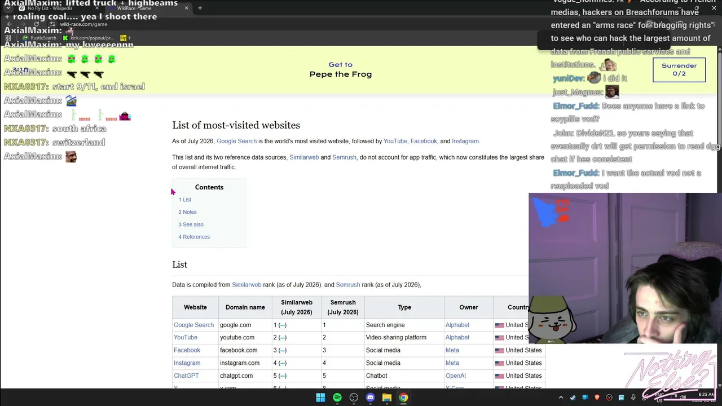The image size is (722, 406).
Task: Open ChatGPT link in the website table
Action: click(x=186, y=376)
